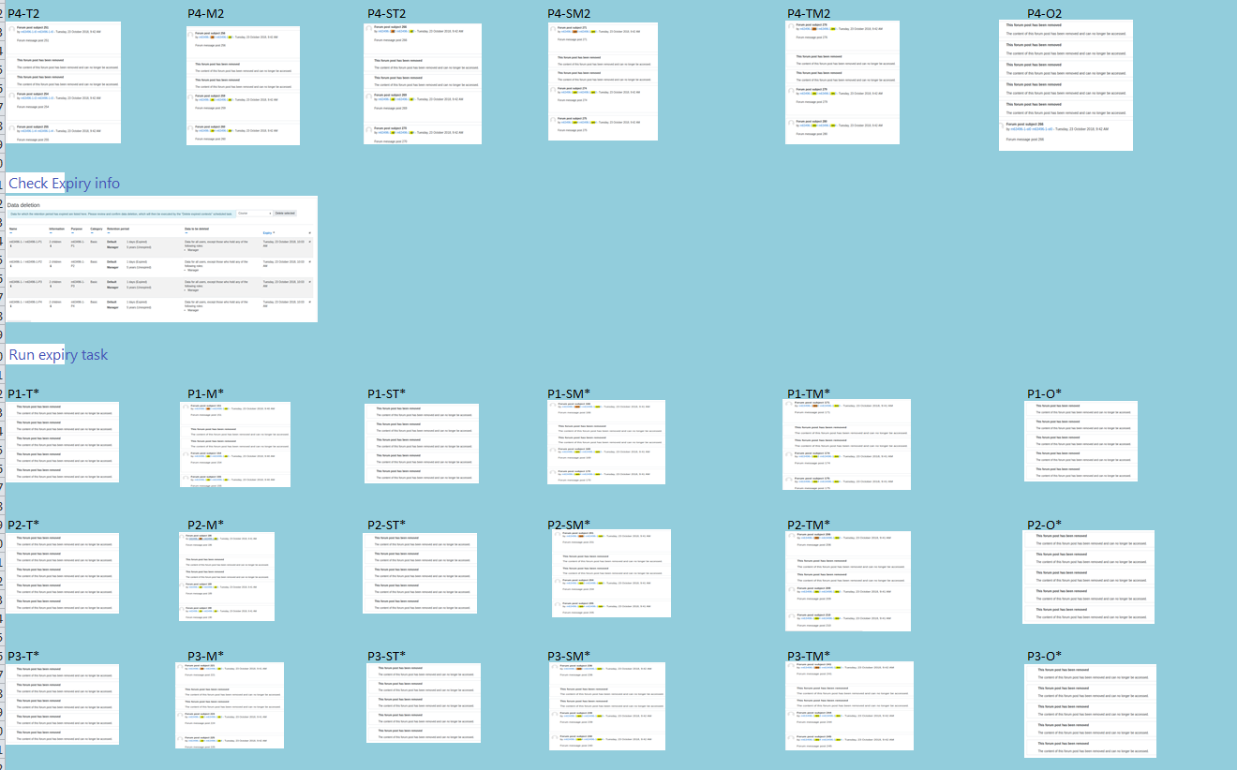Tick the checkbox for the m63496-1-P4 row
The height and width of the screenshot is (770, 1237).
[x=309, y=302]
